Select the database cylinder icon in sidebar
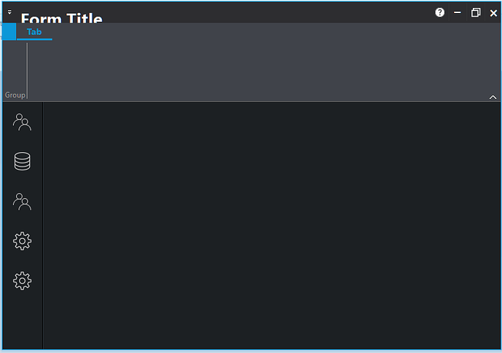 tap(22, 161)
